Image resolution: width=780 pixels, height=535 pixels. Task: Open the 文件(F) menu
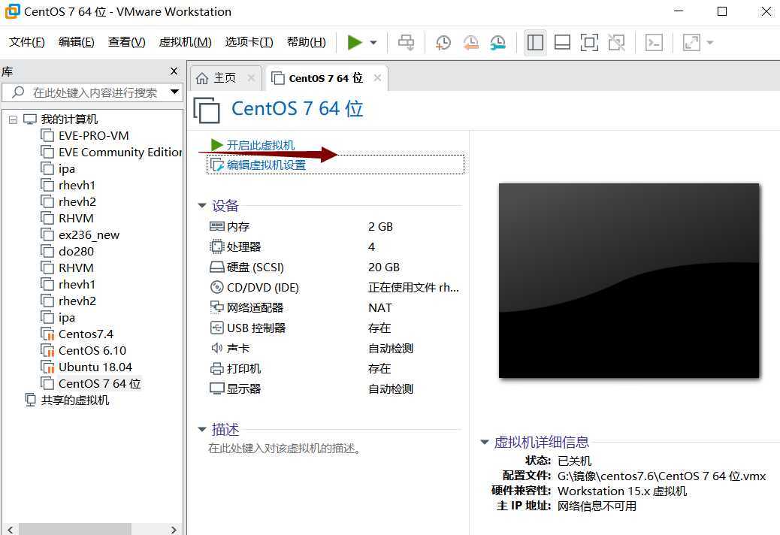(x=27, y=42)
